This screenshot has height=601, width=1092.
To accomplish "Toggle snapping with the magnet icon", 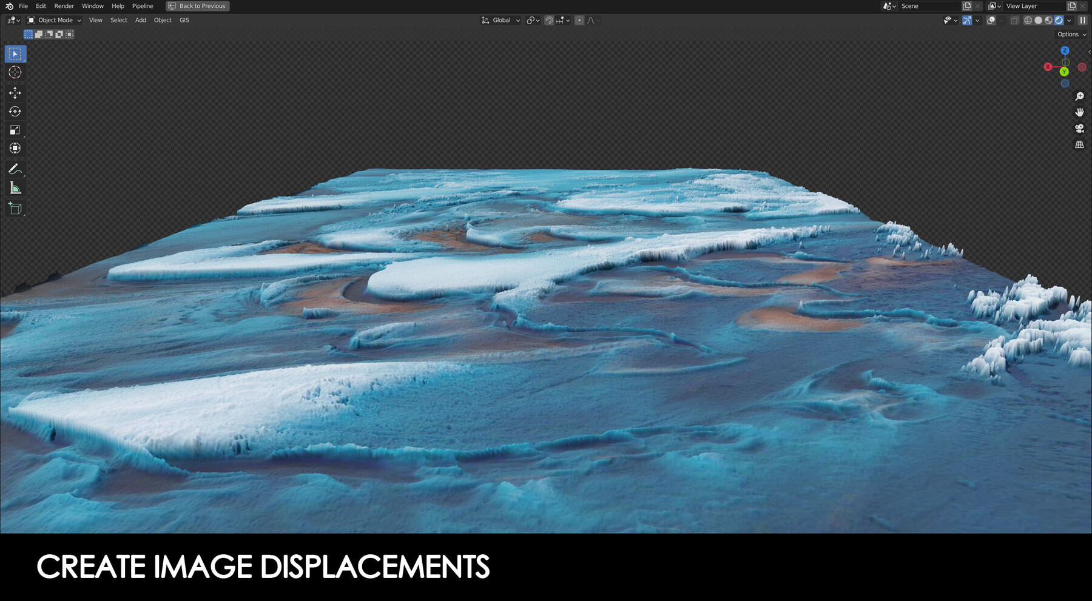I will coord(548,20).
